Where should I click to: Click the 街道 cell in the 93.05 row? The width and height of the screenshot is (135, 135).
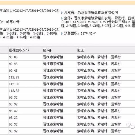pyautogui.click(x=106, y=57)
